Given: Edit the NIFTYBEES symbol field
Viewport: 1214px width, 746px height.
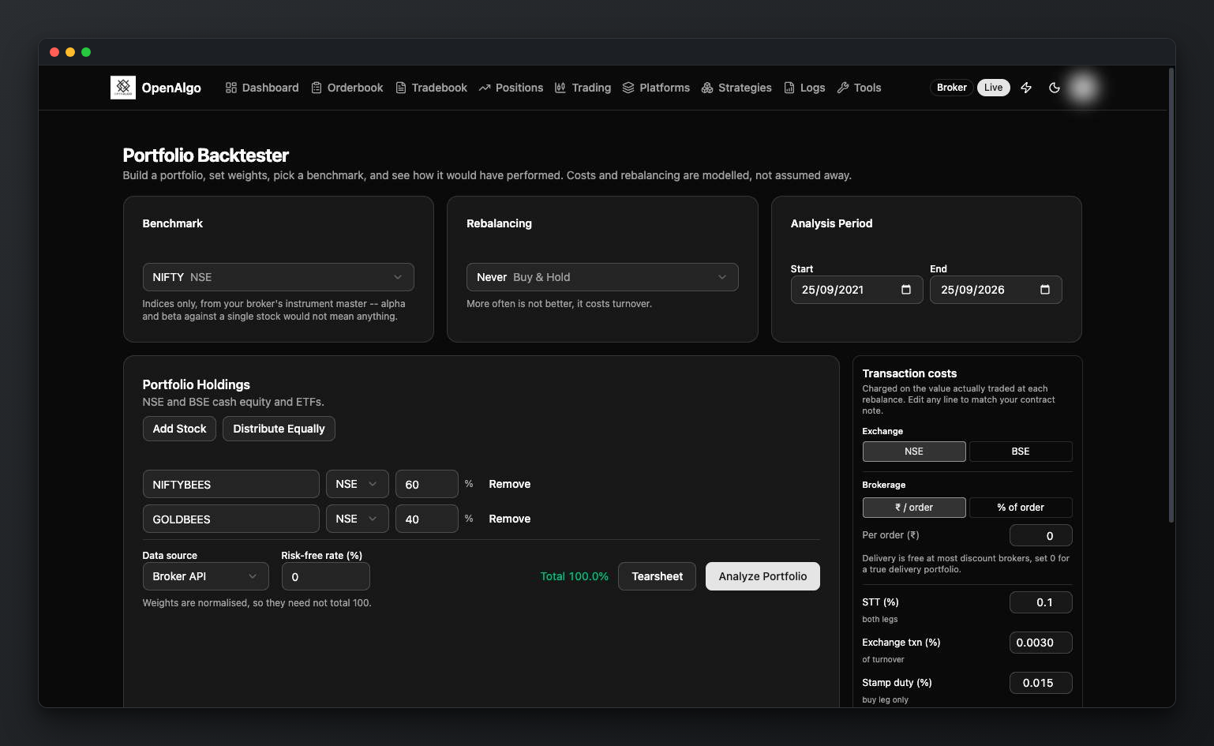Looking at the screenshot, I should (230, 484).
